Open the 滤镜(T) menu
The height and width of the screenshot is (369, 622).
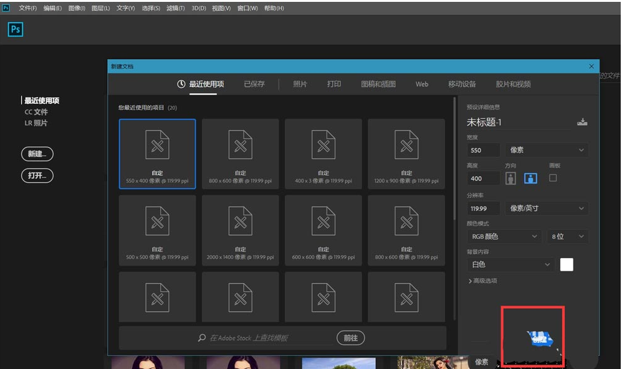[x=176, y=9]
